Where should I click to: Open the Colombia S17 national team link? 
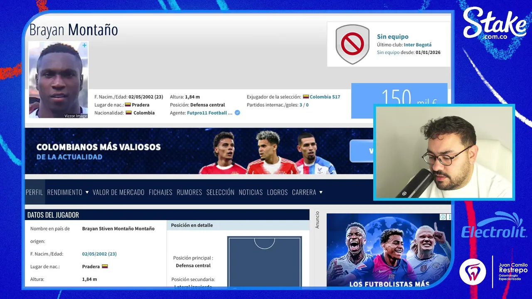point(325,97)
